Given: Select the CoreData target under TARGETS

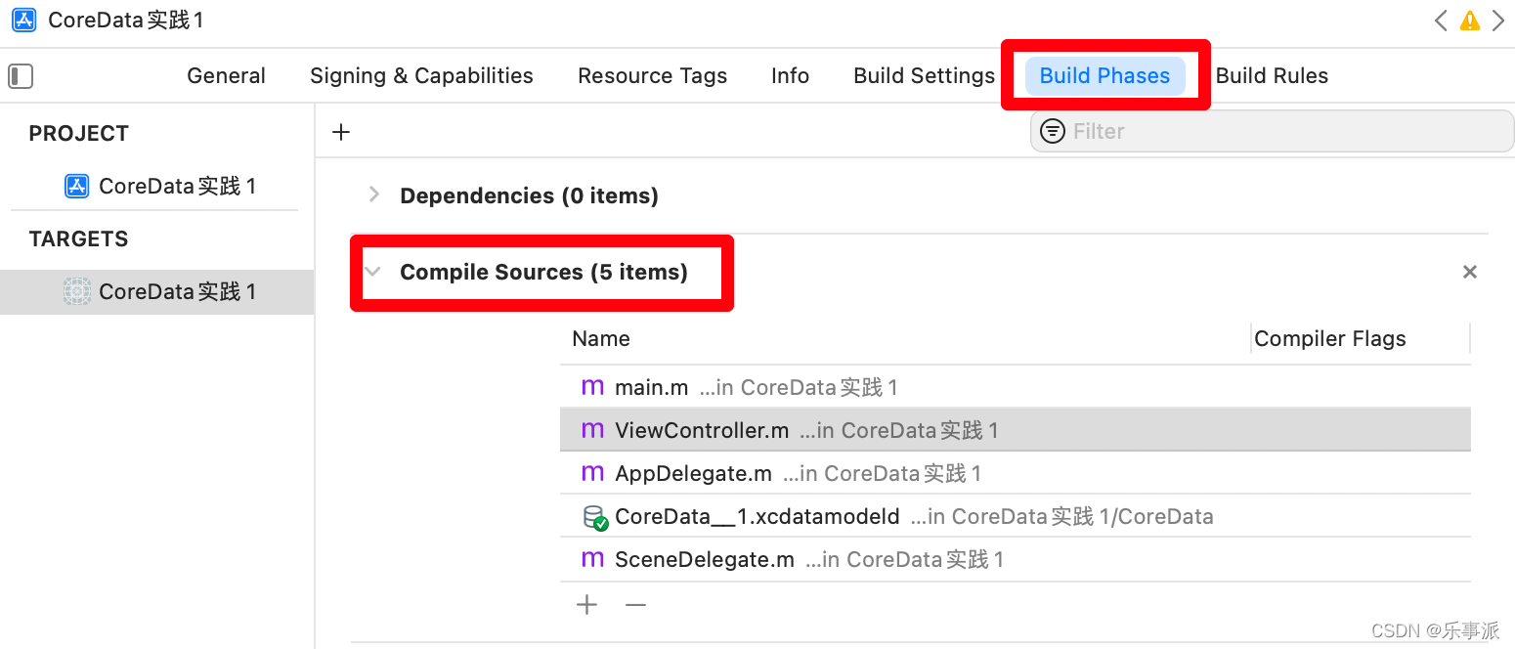Looking at the screenshot, I should click(156, 291).
